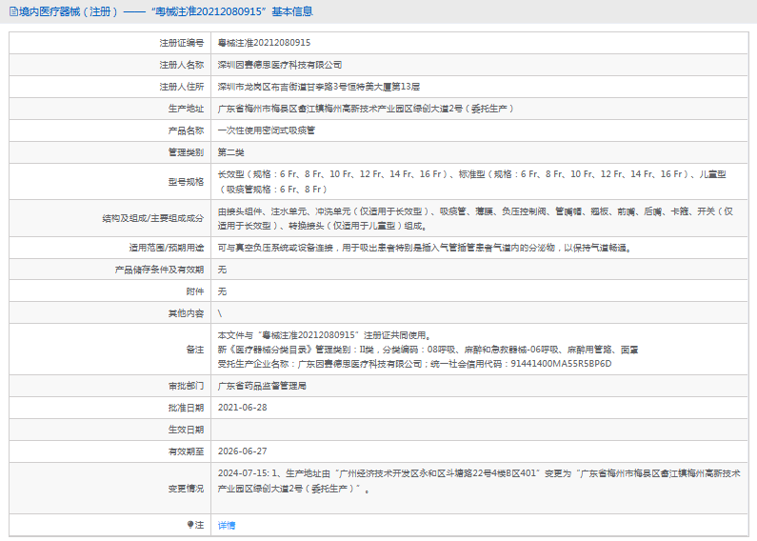Screen dimensions: 757x541
Task: Select 无 in the 附件 row
Action: (x=222, y=291)
